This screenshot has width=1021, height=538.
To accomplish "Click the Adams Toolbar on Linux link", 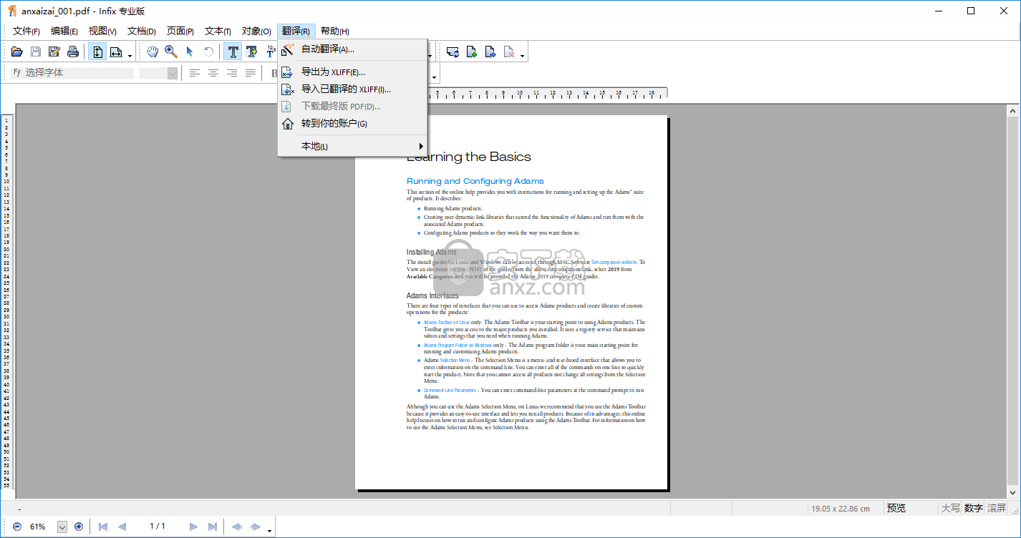I will (447, 323).
